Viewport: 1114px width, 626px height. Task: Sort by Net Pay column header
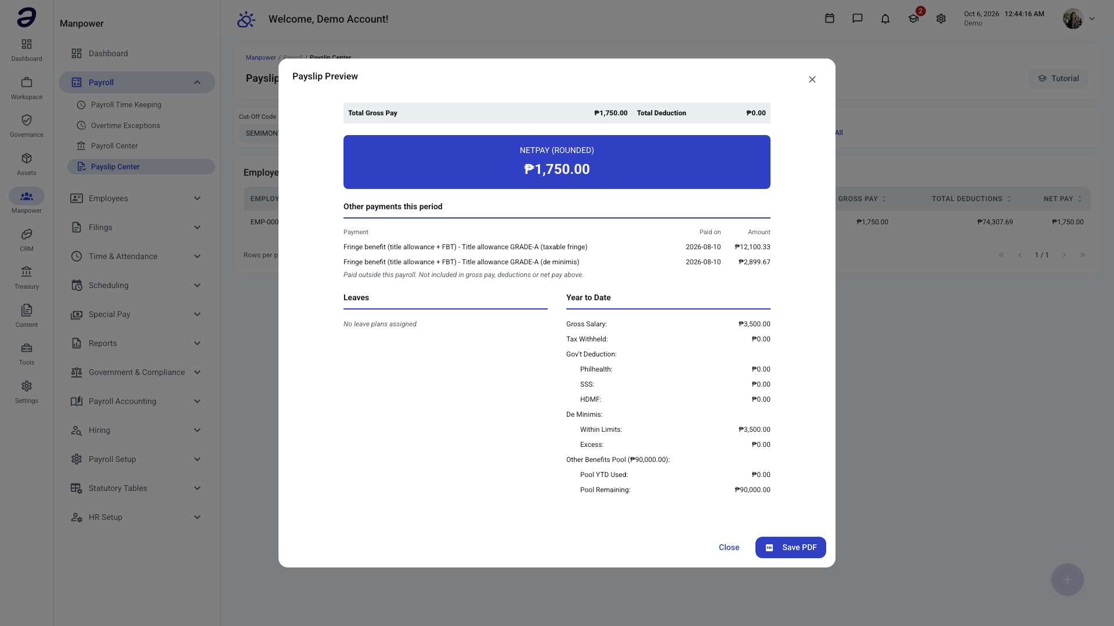pyautogui.click(x=1062, y=199)
